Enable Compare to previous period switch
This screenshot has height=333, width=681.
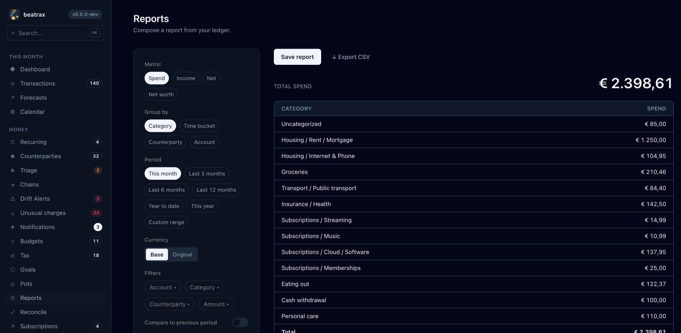(240, 323)
